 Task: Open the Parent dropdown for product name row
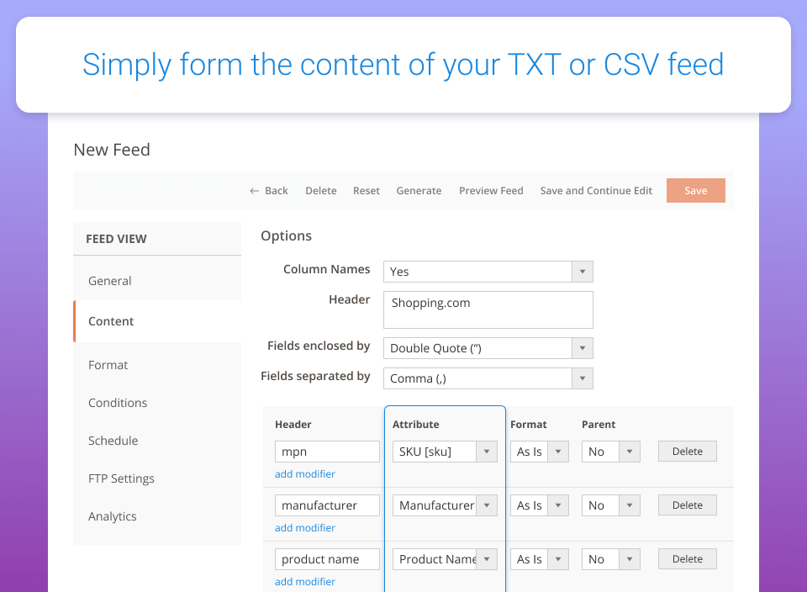630,558
